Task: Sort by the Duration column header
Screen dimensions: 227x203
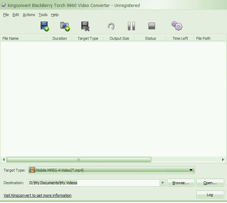Action: [x=60, y=38]
